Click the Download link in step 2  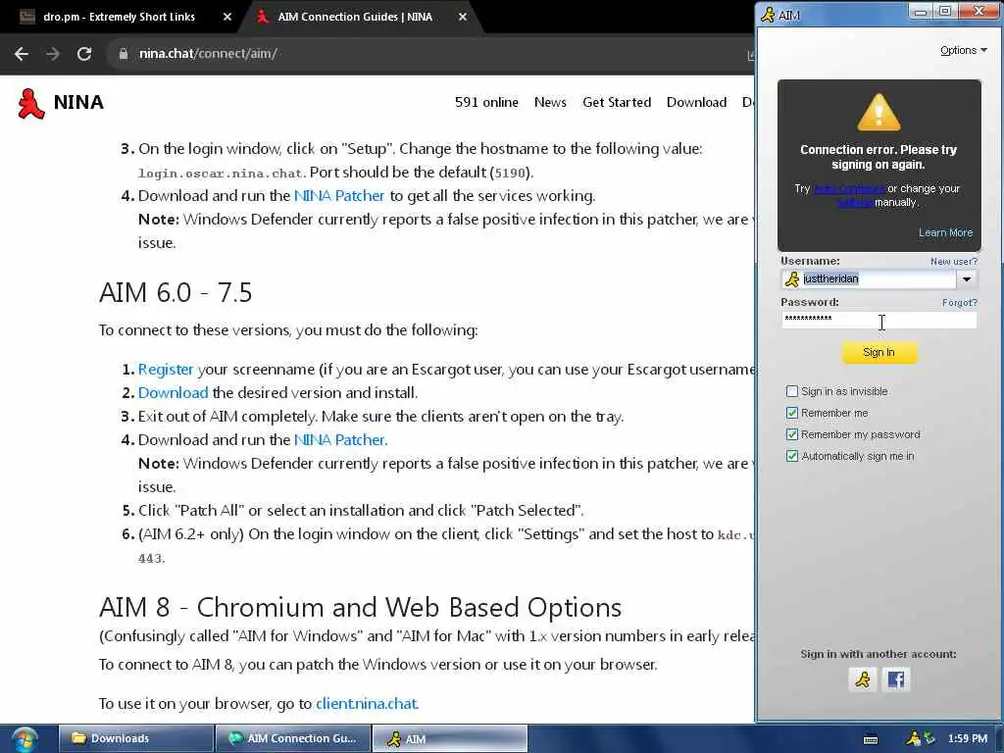point(173,392)
